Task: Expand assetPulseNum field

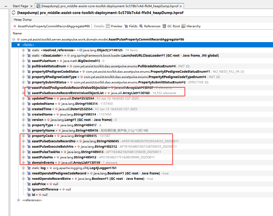Action: tap(23, 61)
